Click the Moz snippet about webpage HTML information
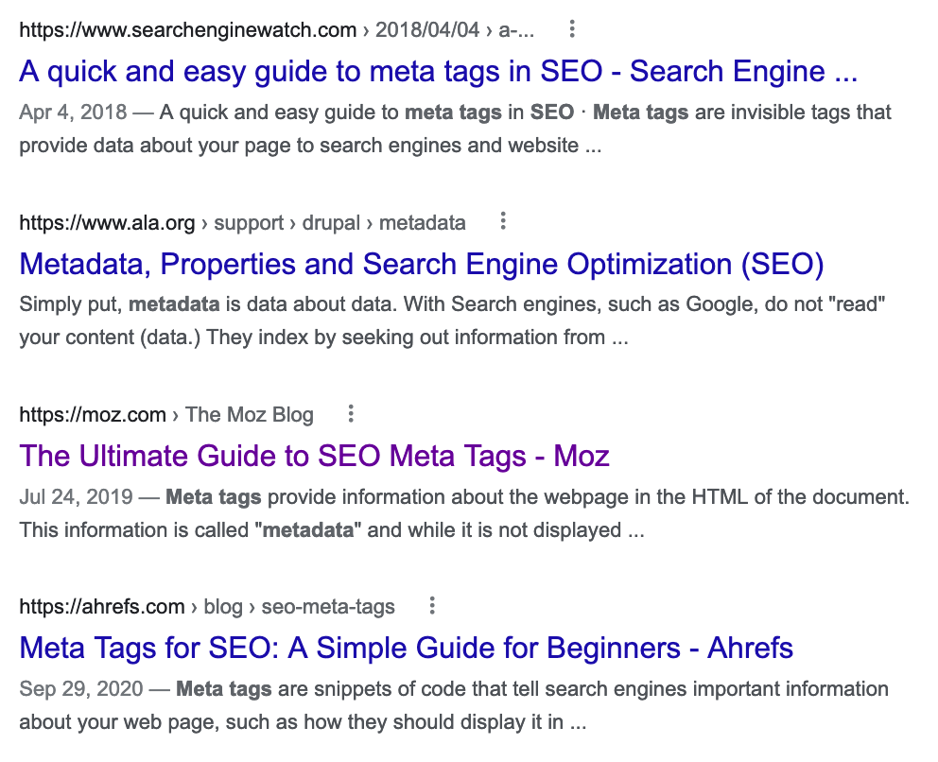This screenshot has width=938, height=762. [x=463, y=513]
